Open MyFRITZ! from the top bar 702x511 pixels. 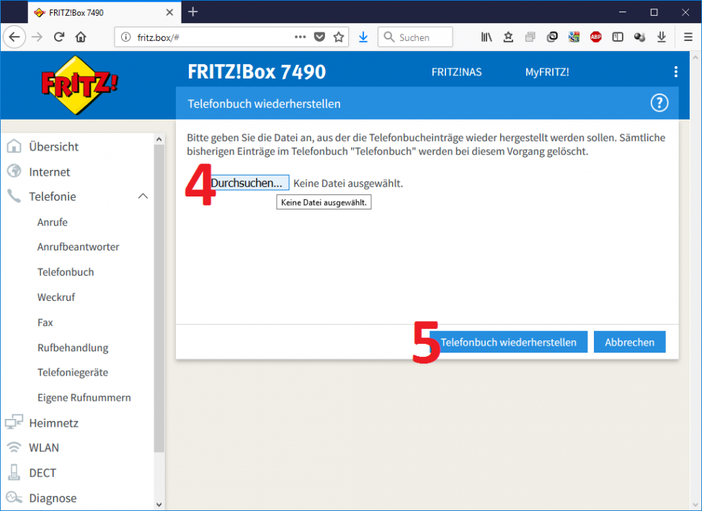546,72
